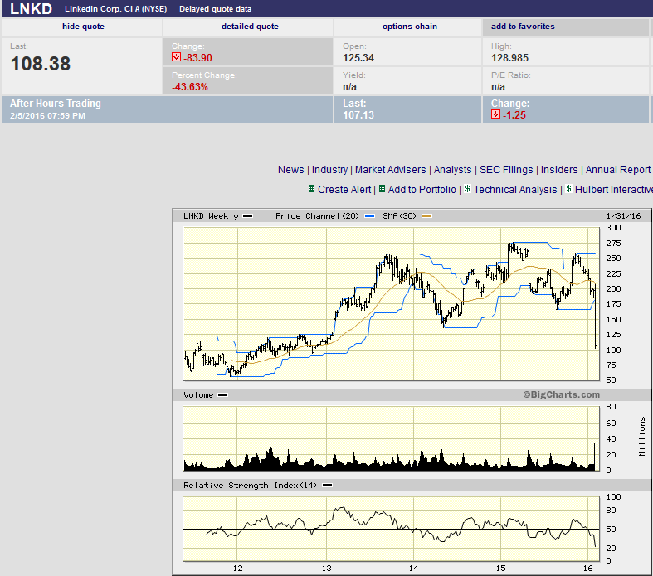
Task: Open the options chain tab
Action: [410, 27]
